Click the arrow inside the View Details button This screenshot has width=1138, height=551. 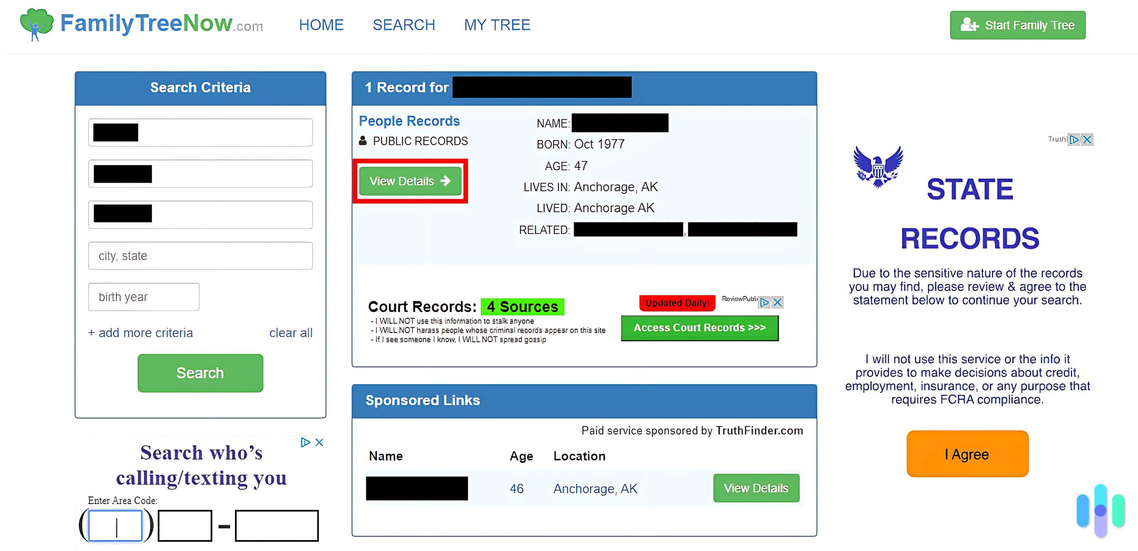pos(446,181)
